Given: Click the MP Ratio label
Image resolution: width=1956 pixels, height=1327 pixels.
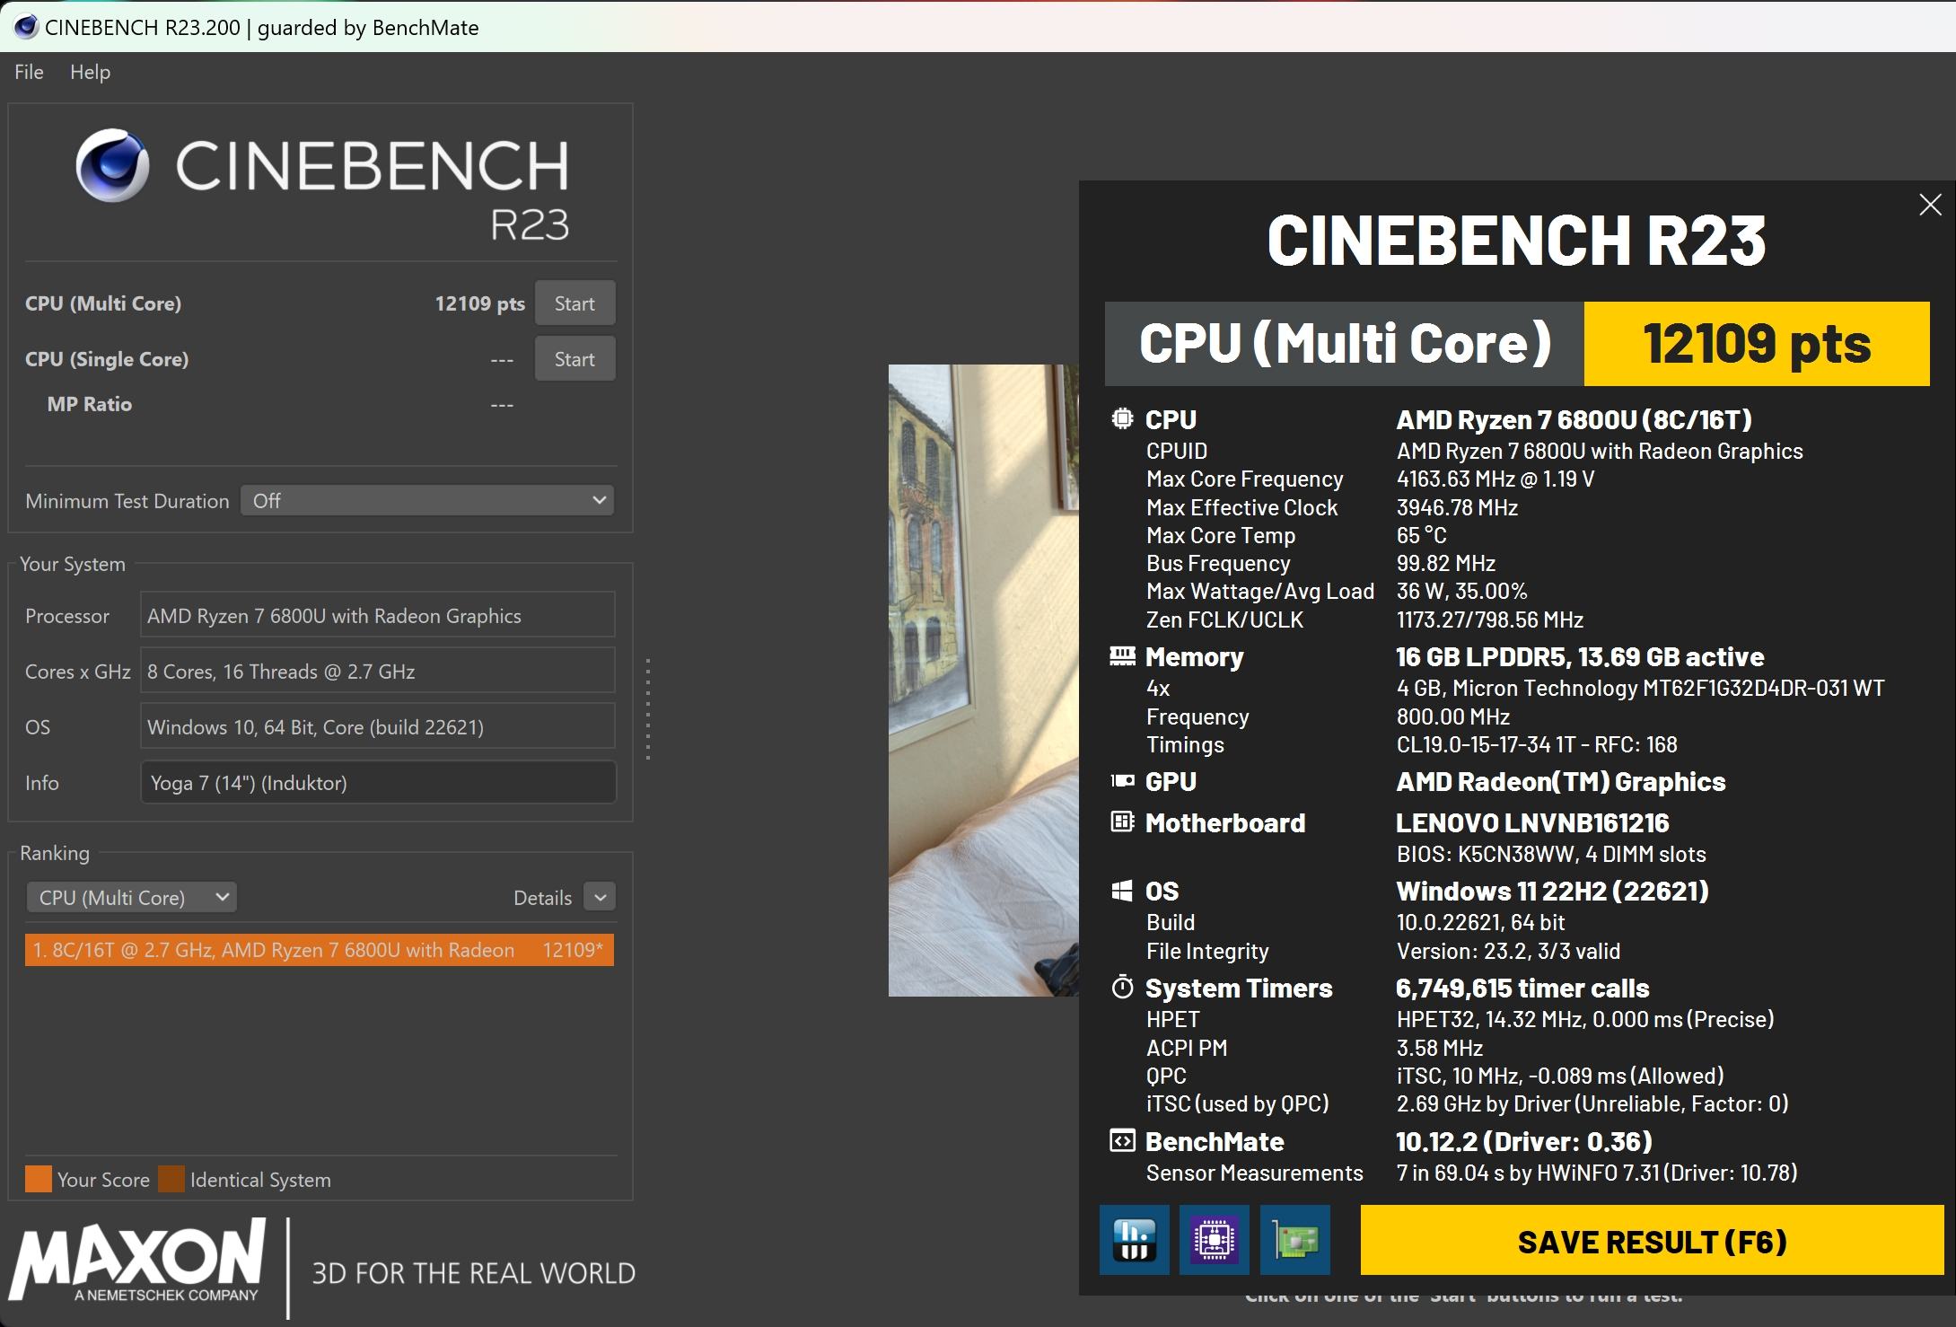Looking at the screenshot, I should (x=90, y=404).
